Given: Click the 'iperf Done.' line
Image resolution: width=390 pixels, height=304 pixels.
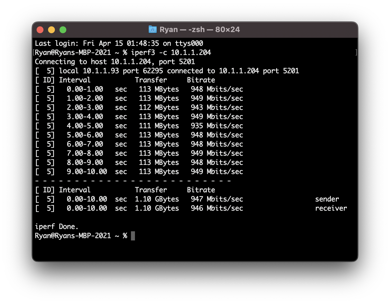Looking at the screenshot, I should click(57, 227).
